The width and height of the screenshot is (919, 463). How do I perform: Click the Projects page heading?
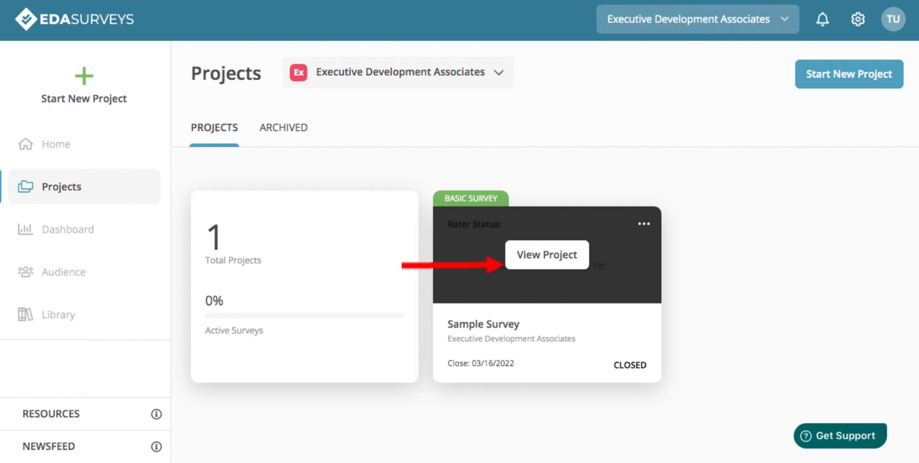pos(226,74)
